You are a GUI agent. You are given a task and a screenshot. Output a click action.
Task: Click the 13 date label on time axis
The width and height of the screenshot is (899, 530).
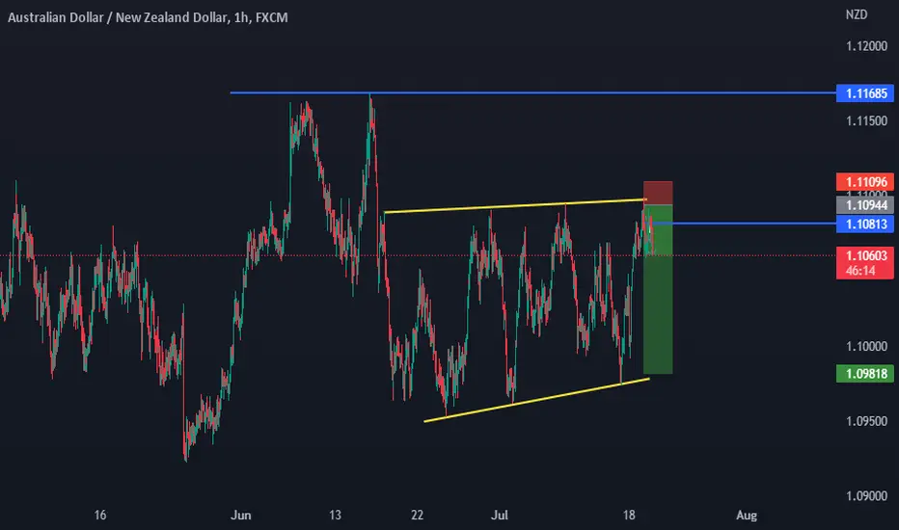335,516
